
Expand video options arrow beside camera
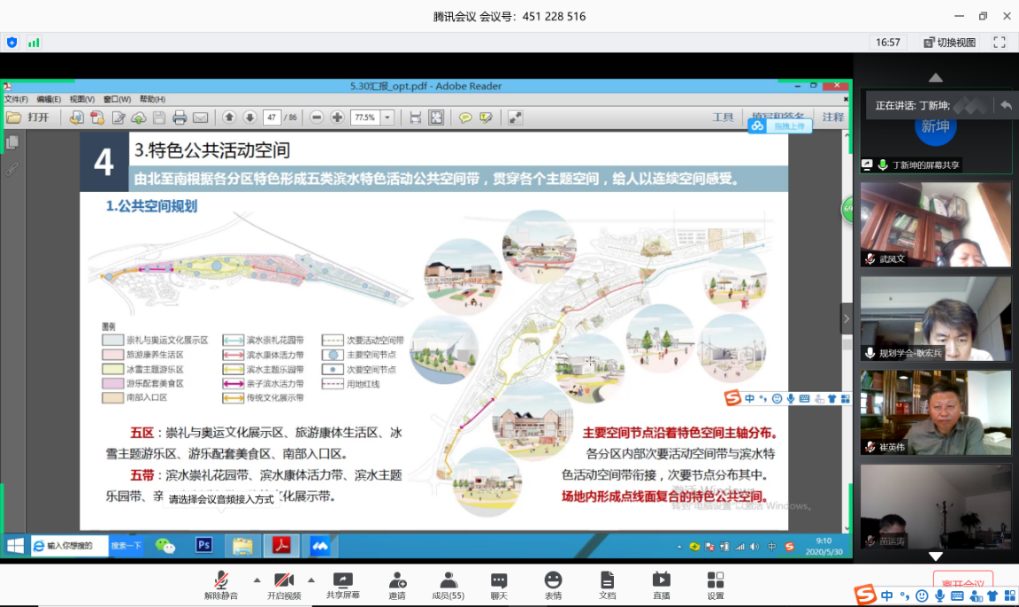tap(311, 580)
